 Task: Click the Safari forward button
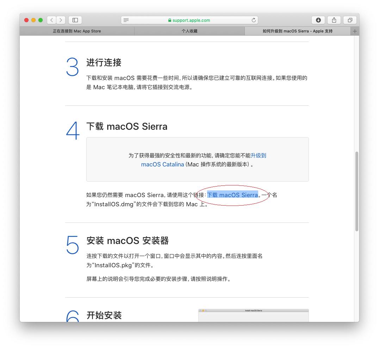(61, 20)
